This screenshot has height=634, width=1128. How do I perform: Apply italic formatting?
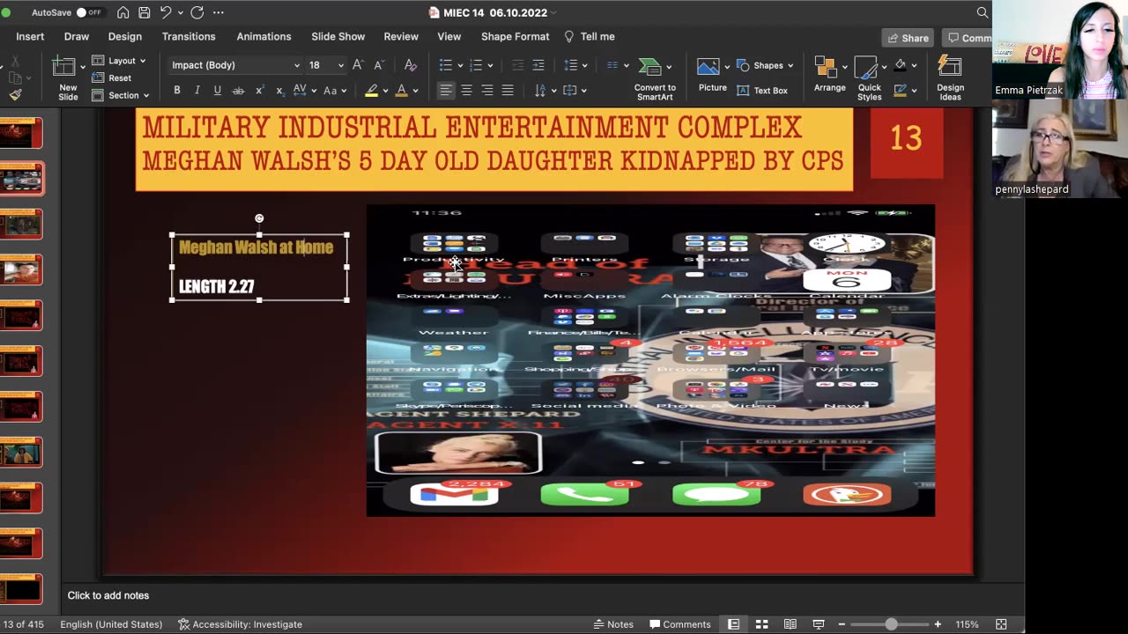[197, 90]
